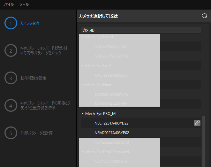Screen dimensions: 211x167
Task: Connect camera NEC12231A403YD22 via link icon
Action: (x=197, y=123)
